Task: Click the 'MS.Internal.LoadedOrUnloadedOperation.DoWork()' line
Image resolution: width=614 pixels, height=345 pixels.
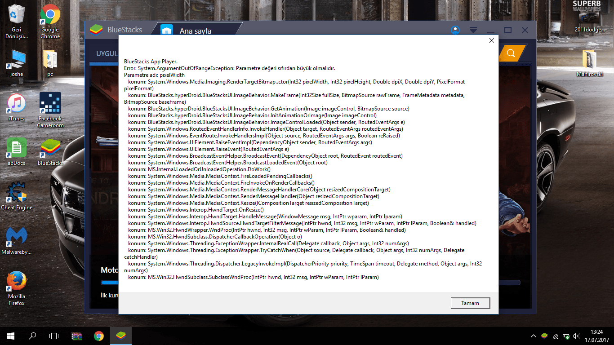Action: coord(199,169)
